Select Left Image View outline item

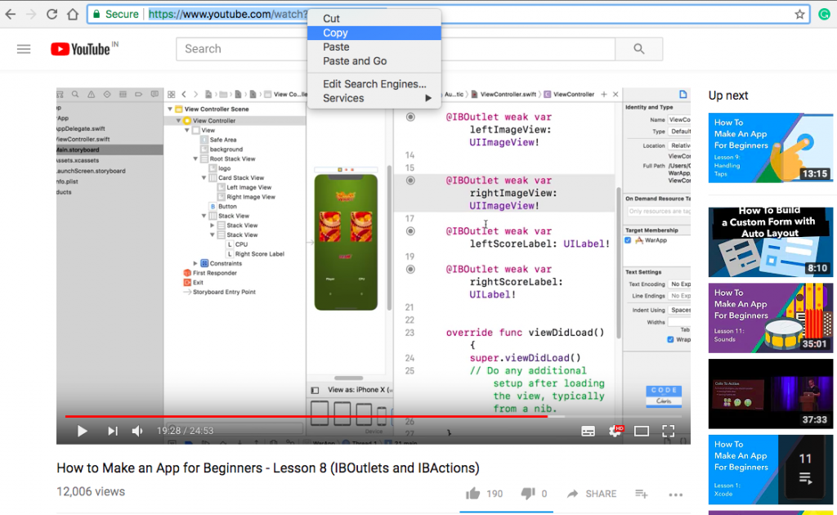[248, 187]
